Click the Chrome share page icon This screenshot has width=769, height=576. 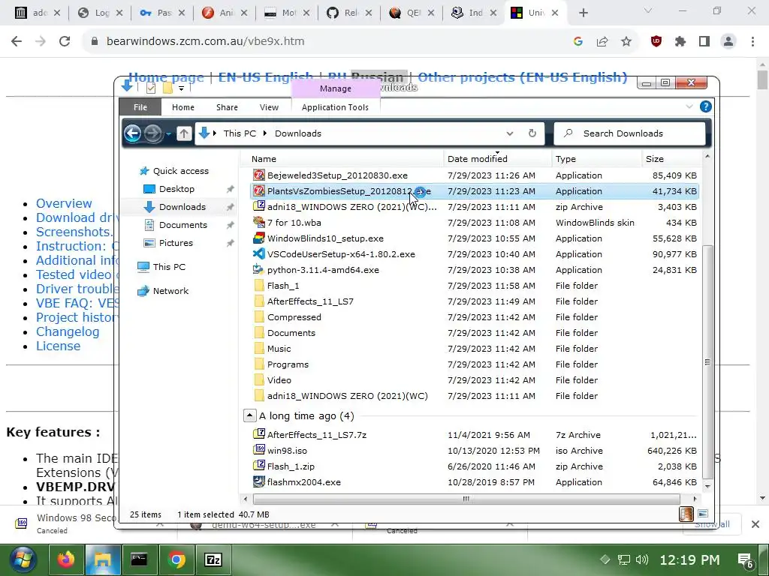point(602,41)
